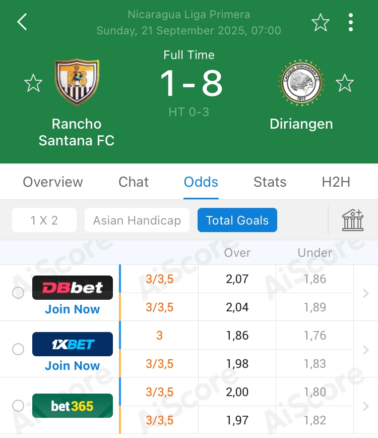Open the three-dot more options menu
The image size is (378, 438).
[x=351, y=22]
